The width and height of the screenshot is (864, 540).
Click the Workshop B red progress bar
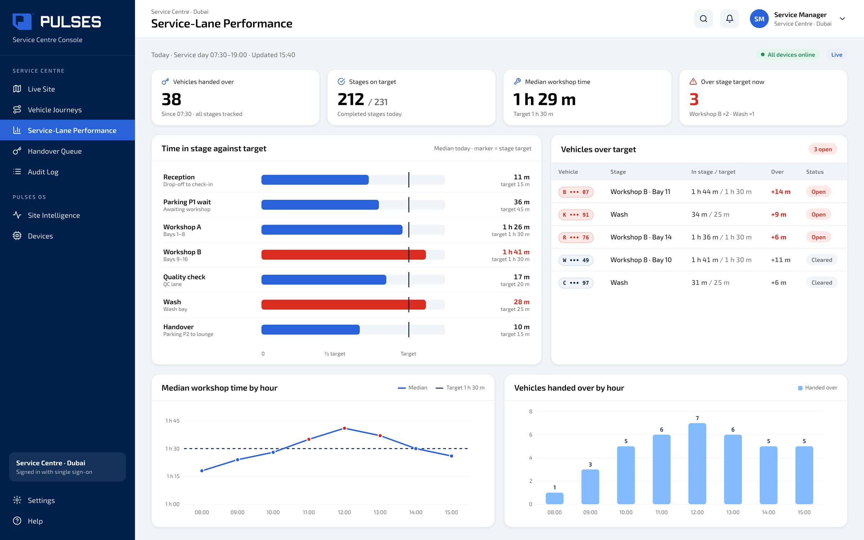pyautogui.click(x=343, y=255)
